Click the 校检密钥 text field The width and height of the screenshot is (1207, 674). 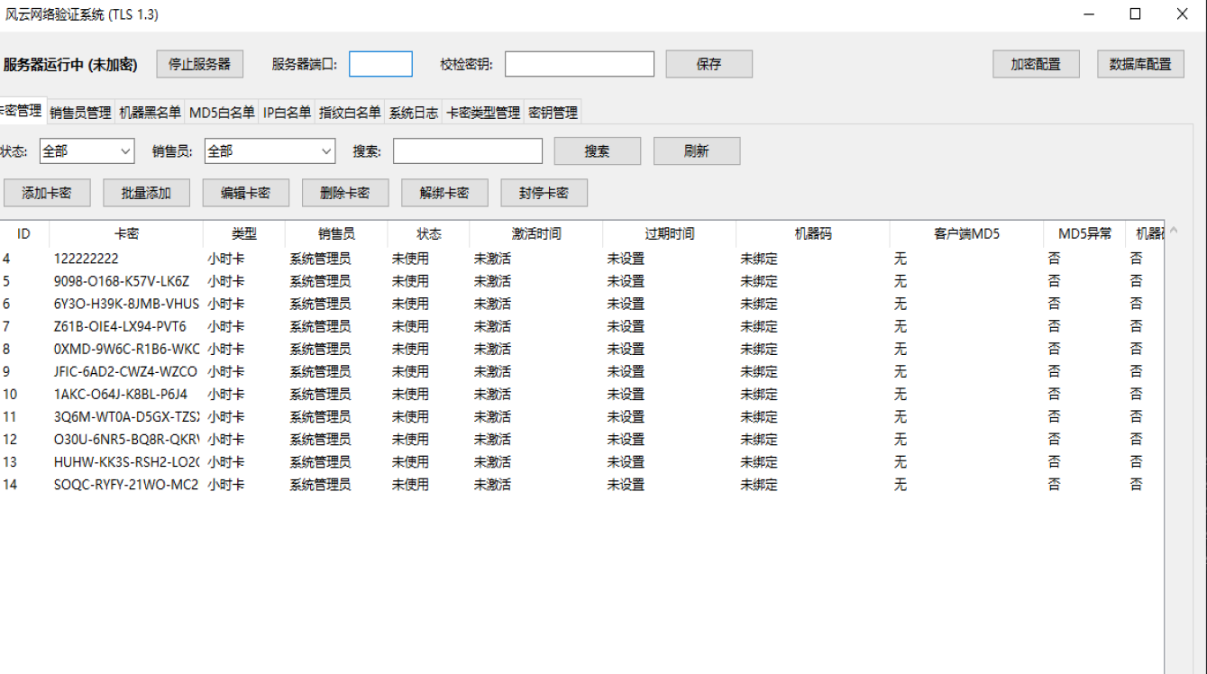click(579, 64)
